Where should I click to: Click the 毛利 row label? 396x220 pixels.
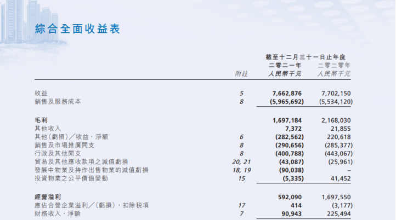point(41,120)
